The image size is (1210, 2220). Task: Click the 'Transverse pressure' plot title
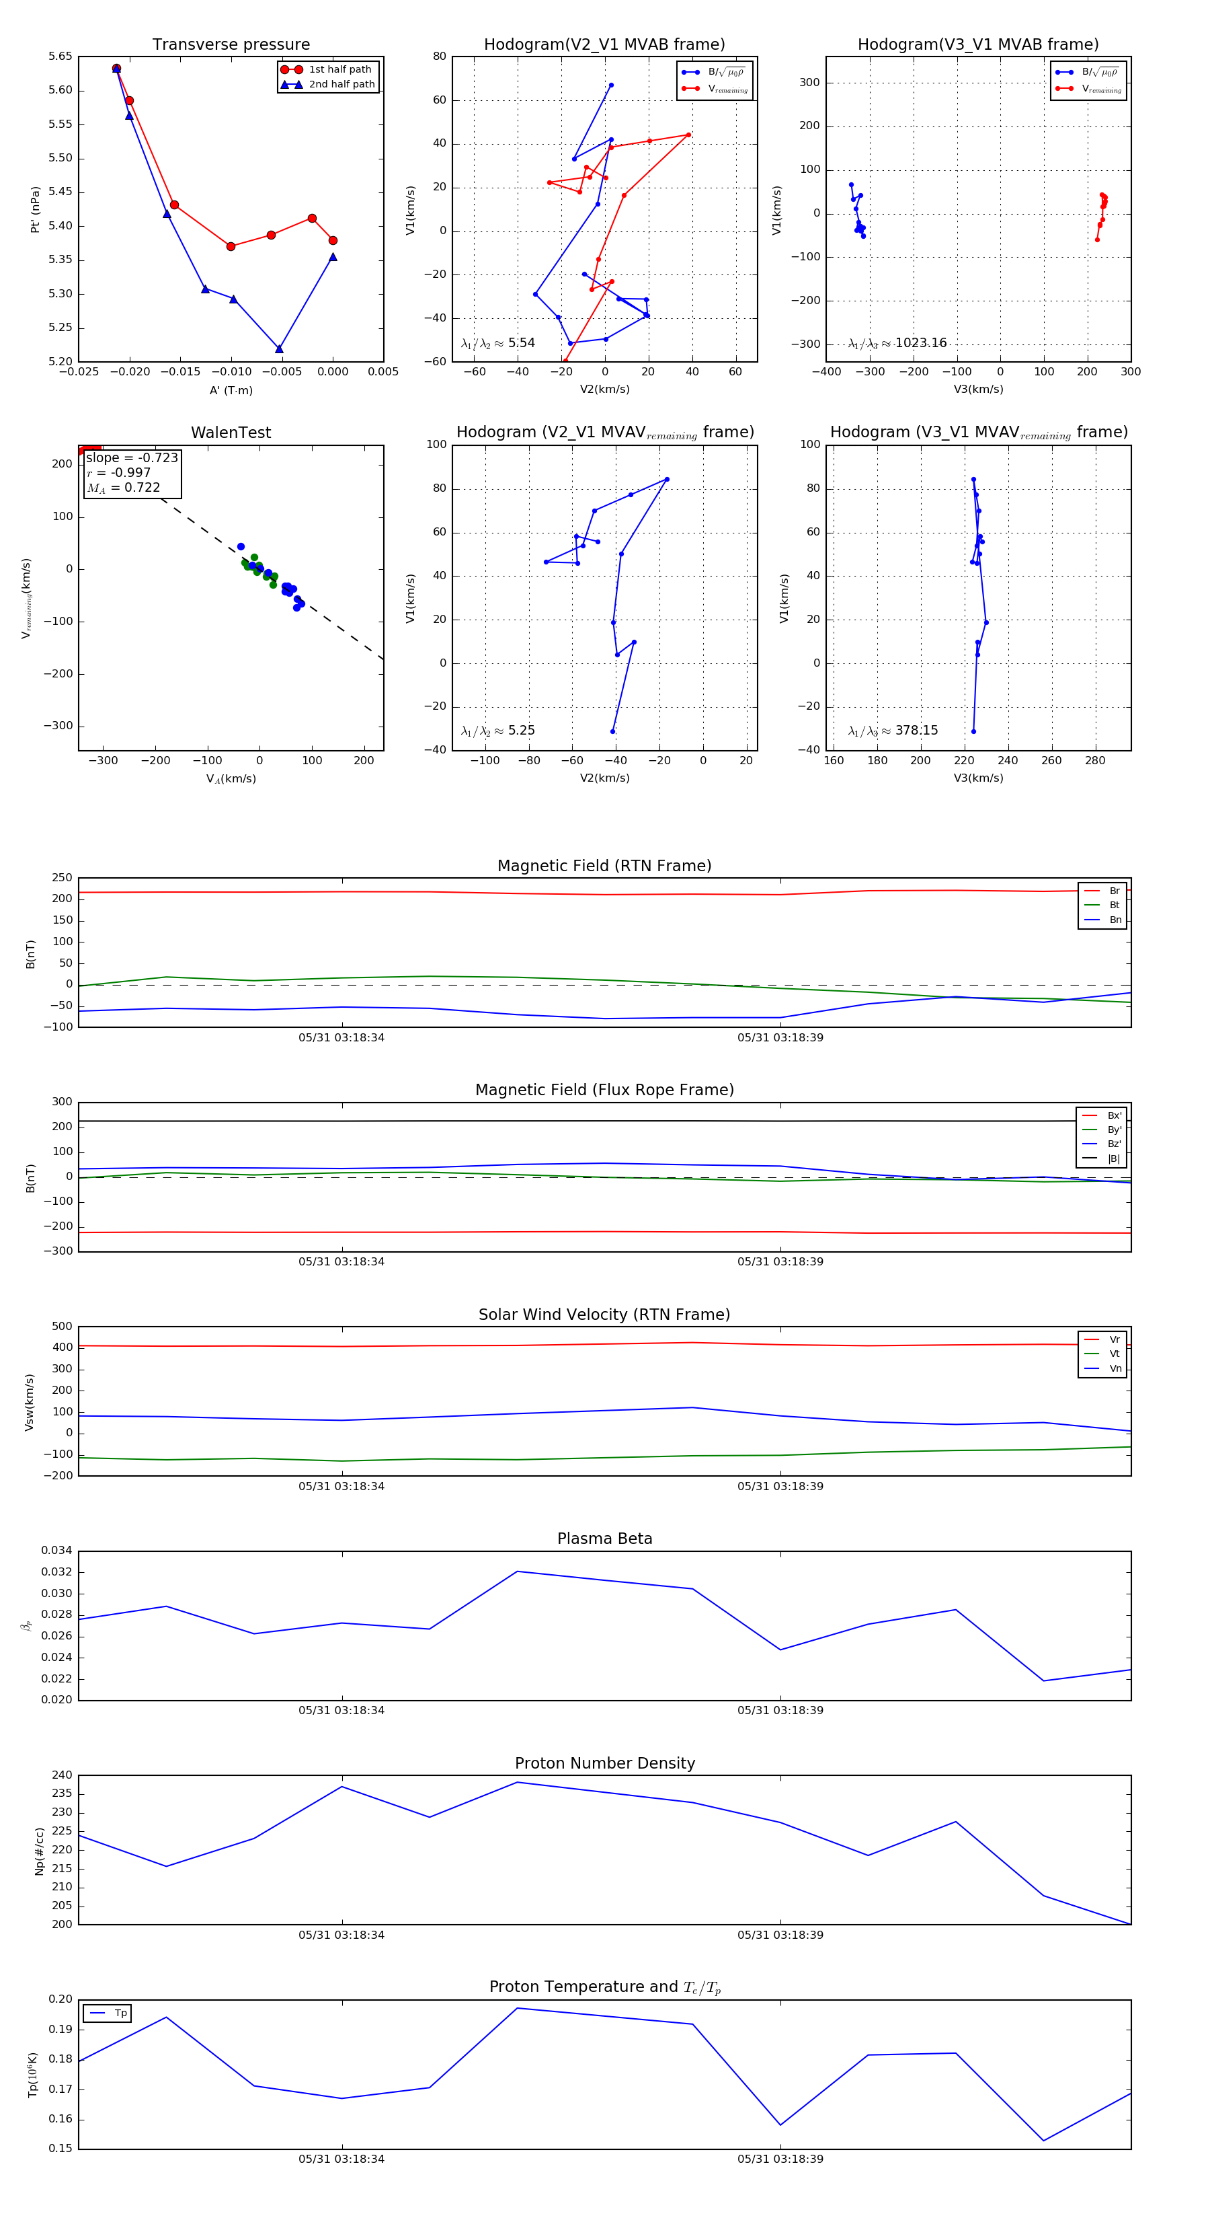coord(231,44)
